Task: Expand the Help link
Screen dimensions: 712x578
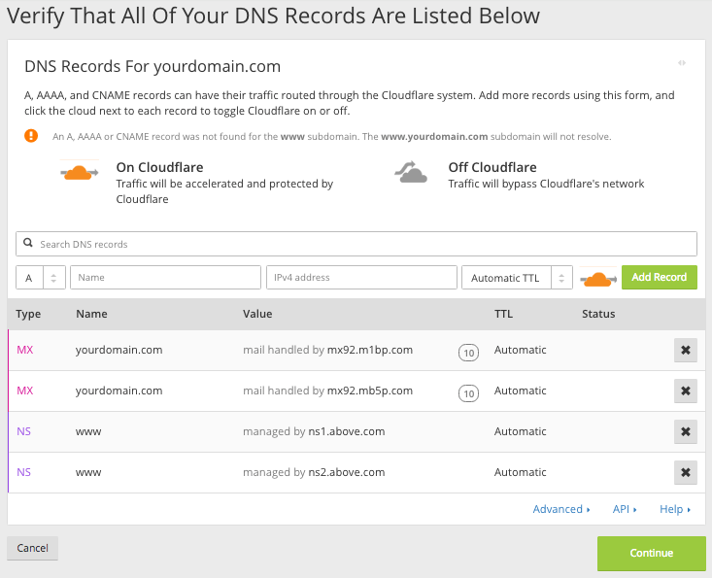Action: point(675,509)
